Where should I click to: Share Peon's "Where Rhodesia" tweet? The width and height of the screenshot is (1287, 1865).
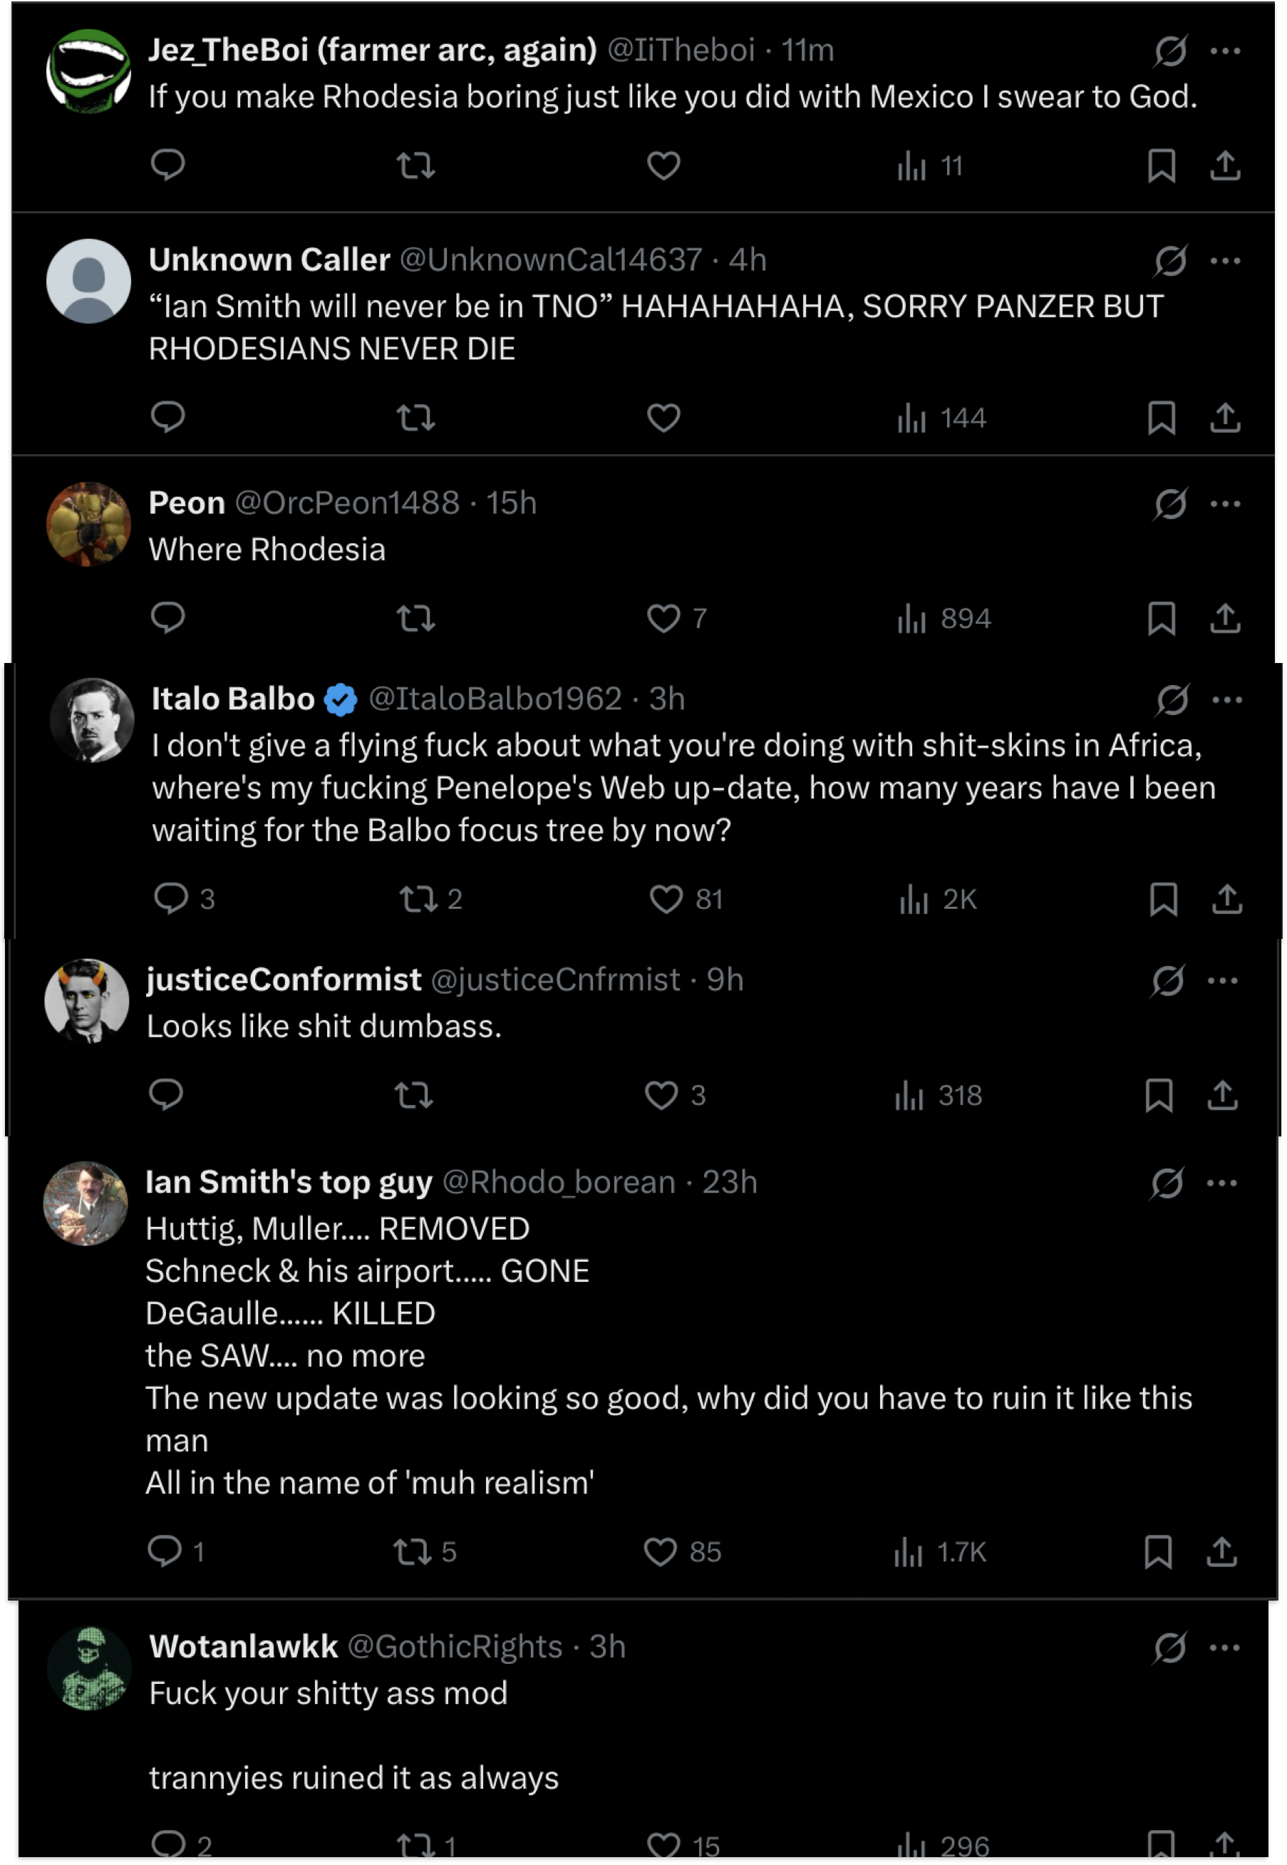coord(1224,619)
